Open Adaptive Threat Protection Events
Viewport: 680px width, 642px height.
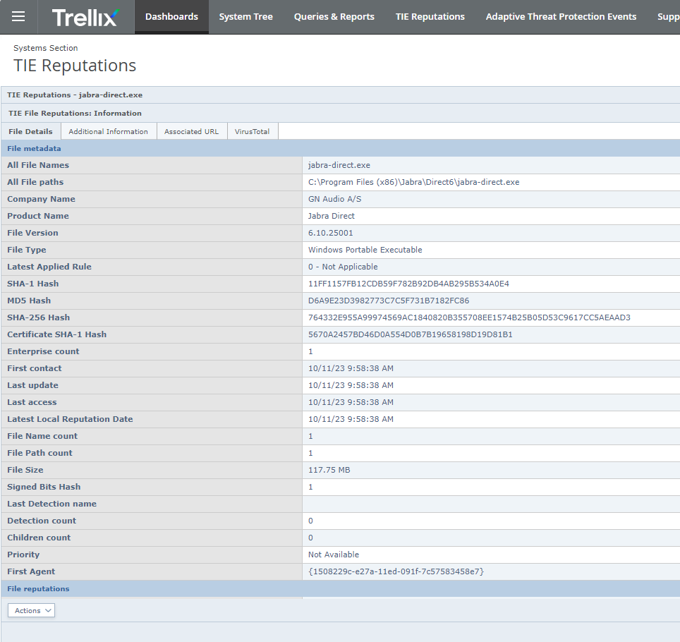pyautogui.click(x=561, y=16)
